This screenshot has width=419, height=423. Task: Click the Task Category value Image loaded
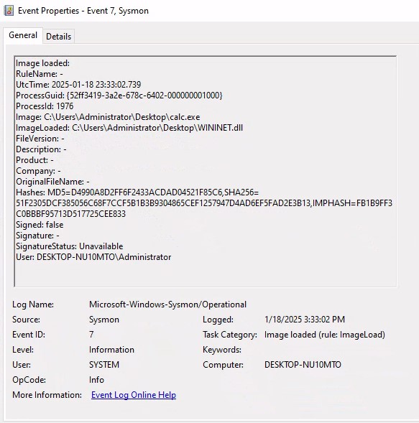325,335
